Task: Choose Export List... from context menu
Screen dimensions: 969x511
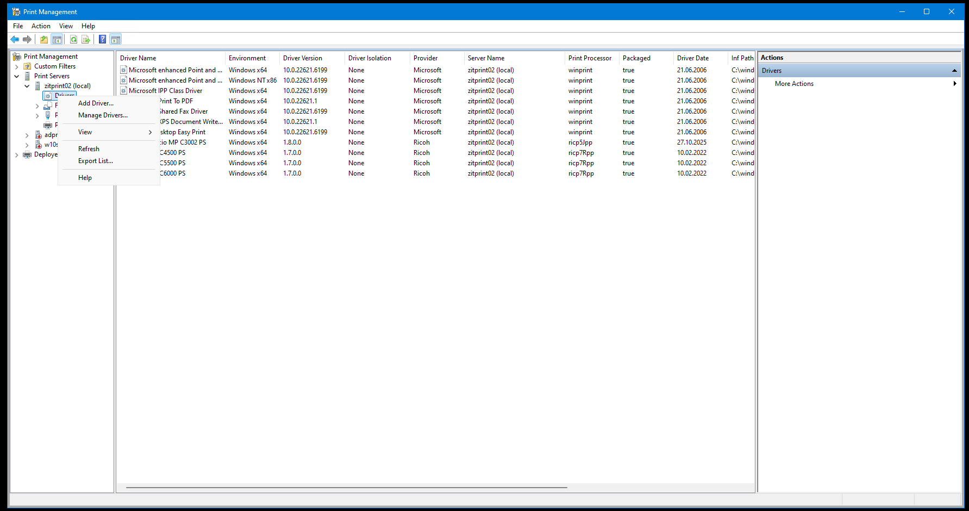Action: (x=96, y=161)
